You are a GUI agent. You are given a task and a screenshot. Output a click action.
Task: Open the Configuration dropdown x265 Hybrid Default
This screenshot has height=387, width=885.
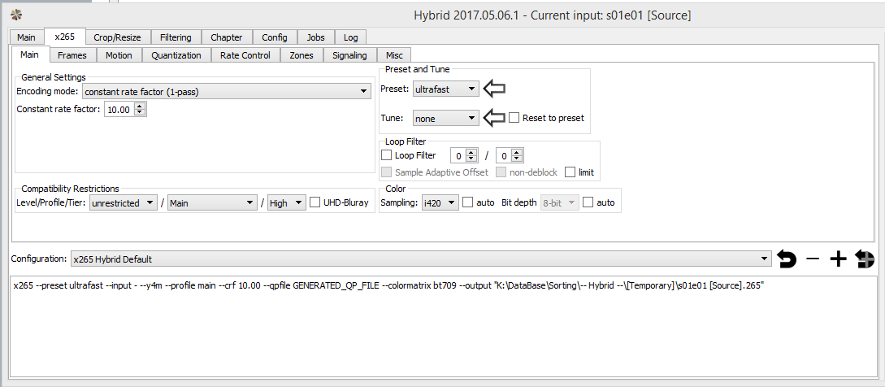(x=421, y=259)
